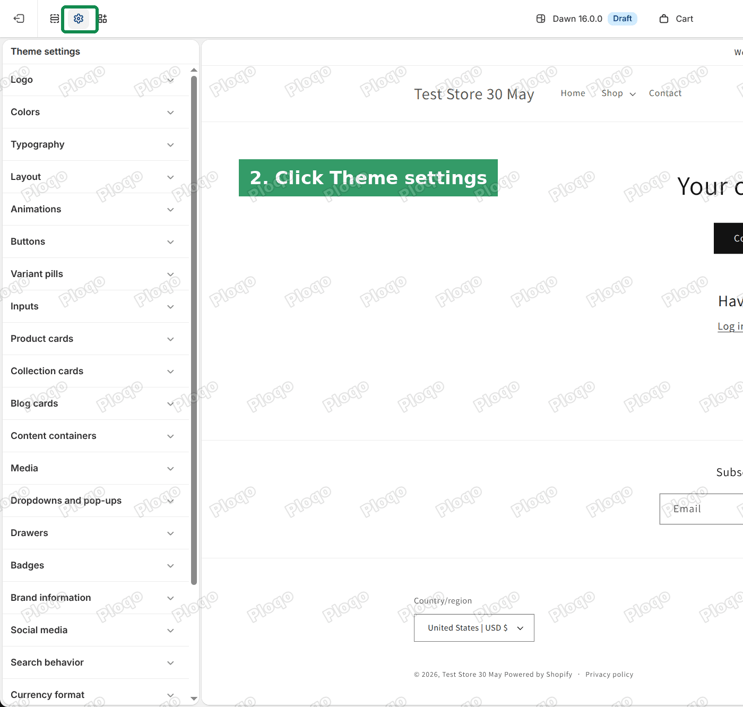Expand the Badges settings section
The image size is (743, 707).
[x=96, y=565]
